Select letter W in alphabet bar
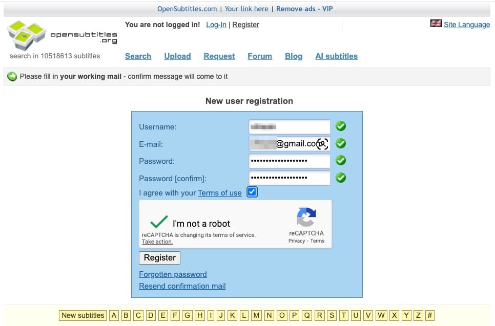Screen dimensions: 495x326 (x=381, y=315)
